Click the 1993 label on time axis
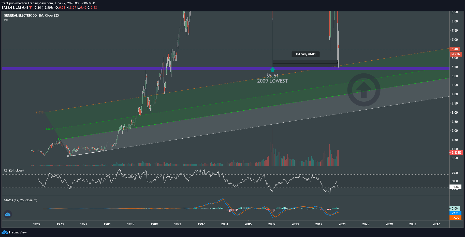The height and width of the screenshot is (237, 465). click(178, 224)
